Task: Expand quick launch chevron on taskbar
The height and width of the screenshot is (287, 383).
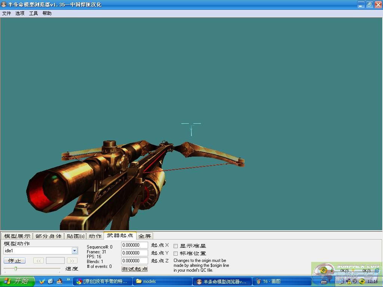Action: 68,280
